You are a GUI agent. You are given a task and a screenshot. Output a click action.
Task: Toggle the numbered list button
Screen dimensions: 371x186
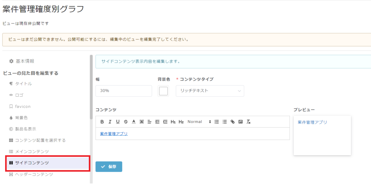tap(217, 122)
